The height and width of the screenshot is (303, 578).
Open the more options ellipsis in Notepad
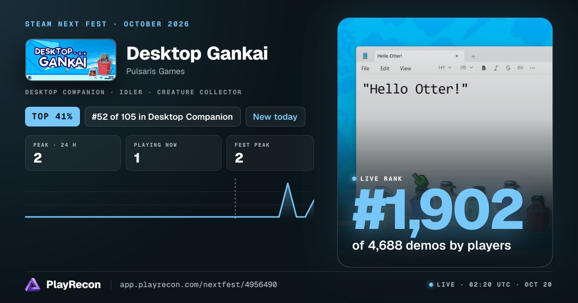[x=532, y=68]
